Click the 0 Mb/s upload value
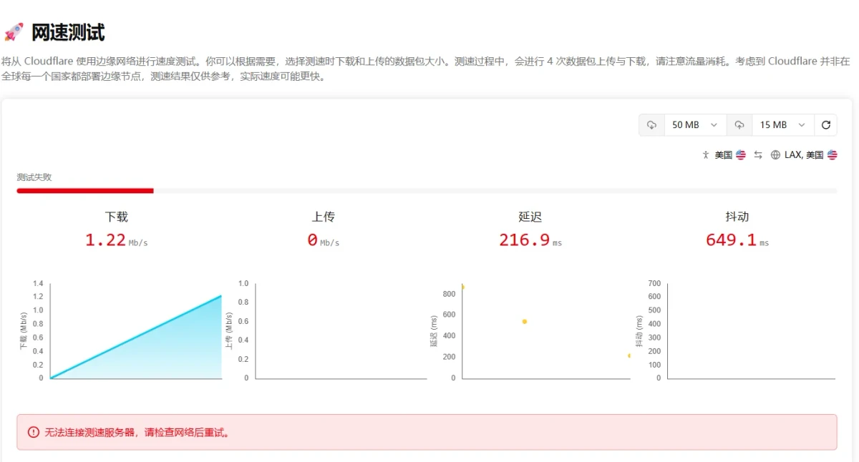859x462 pixels. tap(323, 240)
